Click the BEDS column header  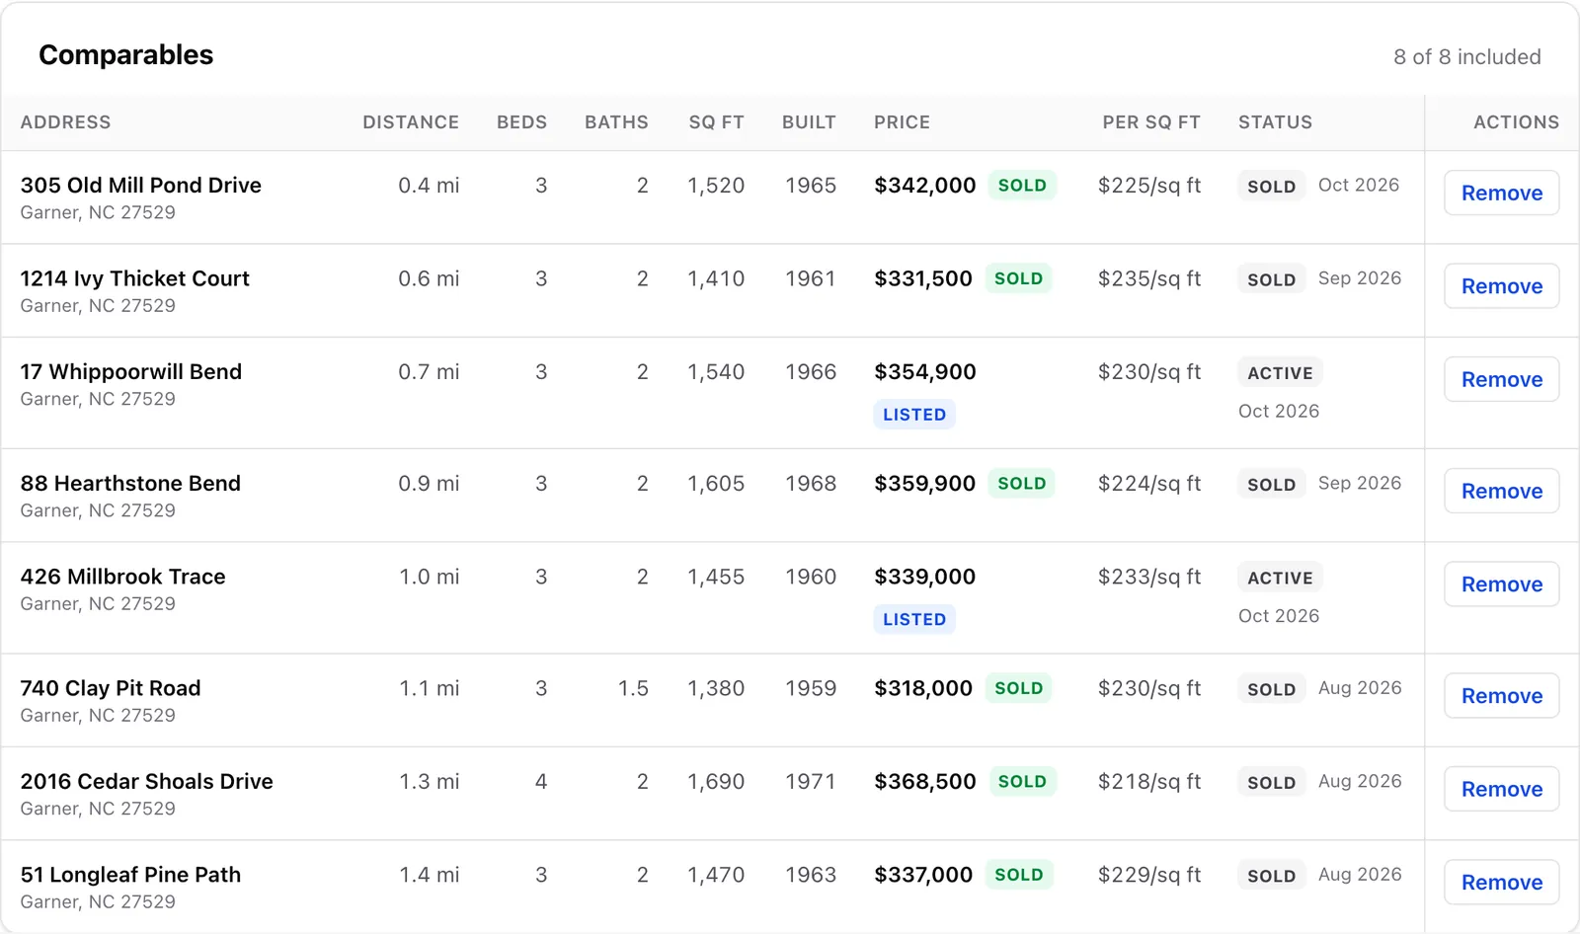click(x=521, y=122)
